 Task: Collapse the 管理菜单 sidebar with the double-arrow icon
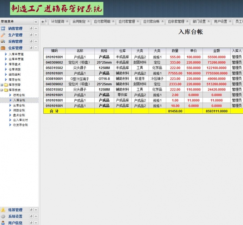coord(36,22)
